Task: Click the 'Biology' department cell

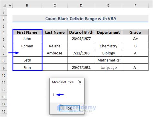Action: pyautogui.click(x=108, y=53)
